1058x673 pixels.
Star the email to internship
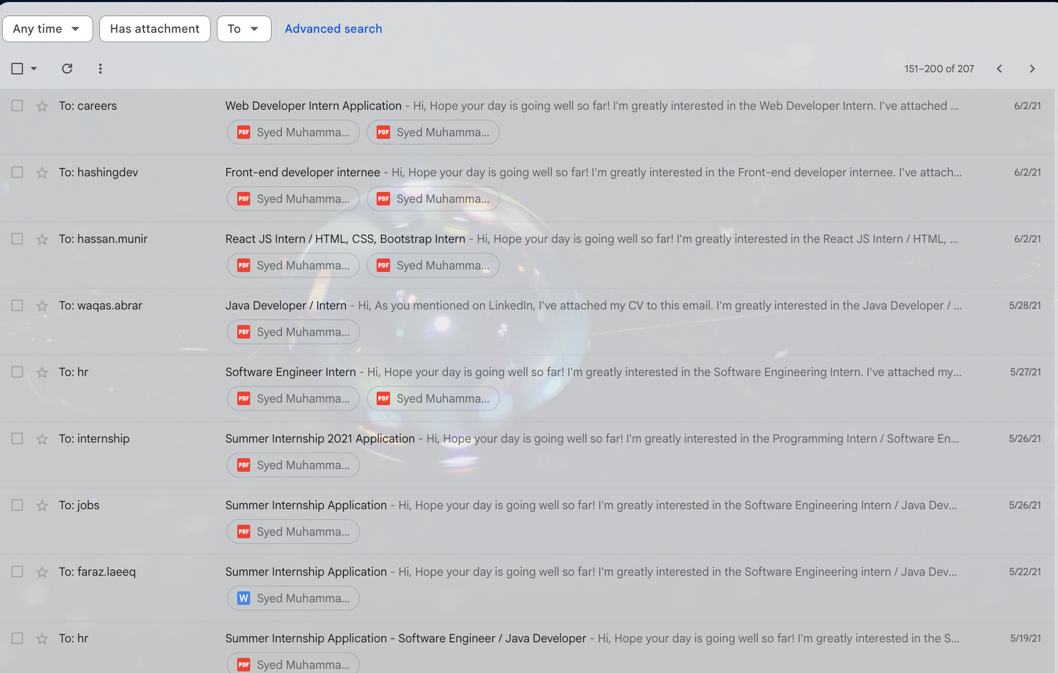[x=42, y=439]
